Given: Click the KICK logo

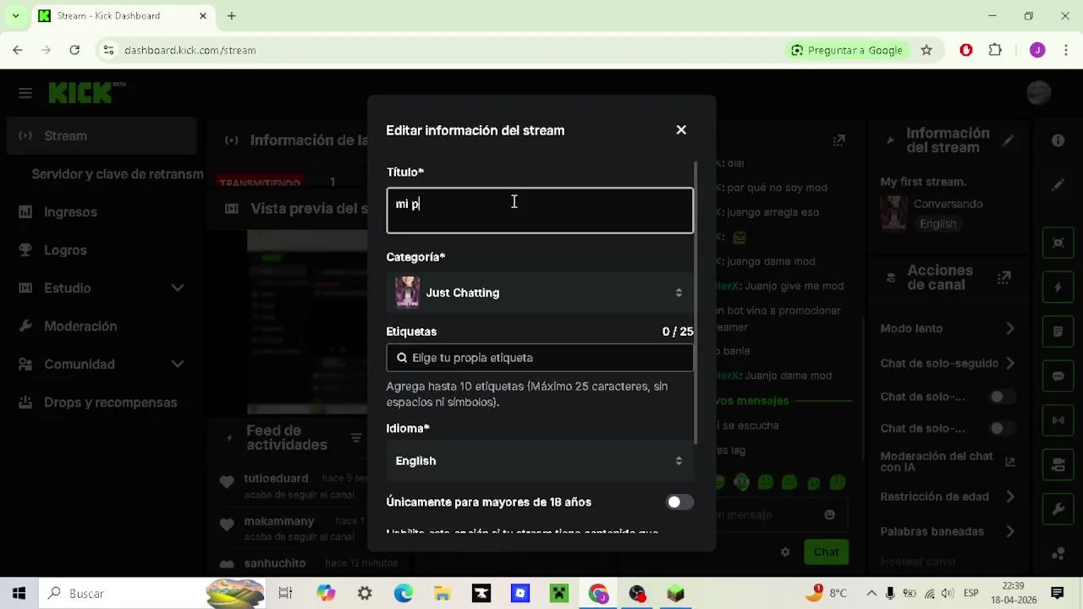Looking at the screenshot, I should point(86,93).
